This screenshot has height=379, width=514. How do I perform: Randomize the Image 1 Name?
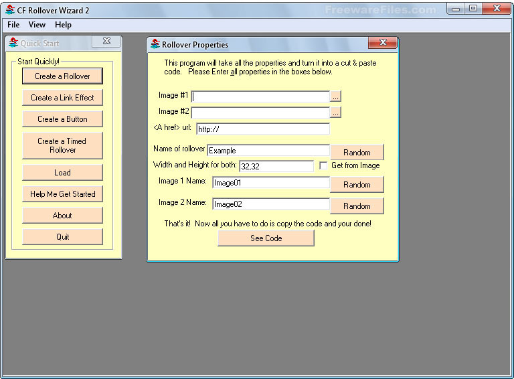pos(357,185)
